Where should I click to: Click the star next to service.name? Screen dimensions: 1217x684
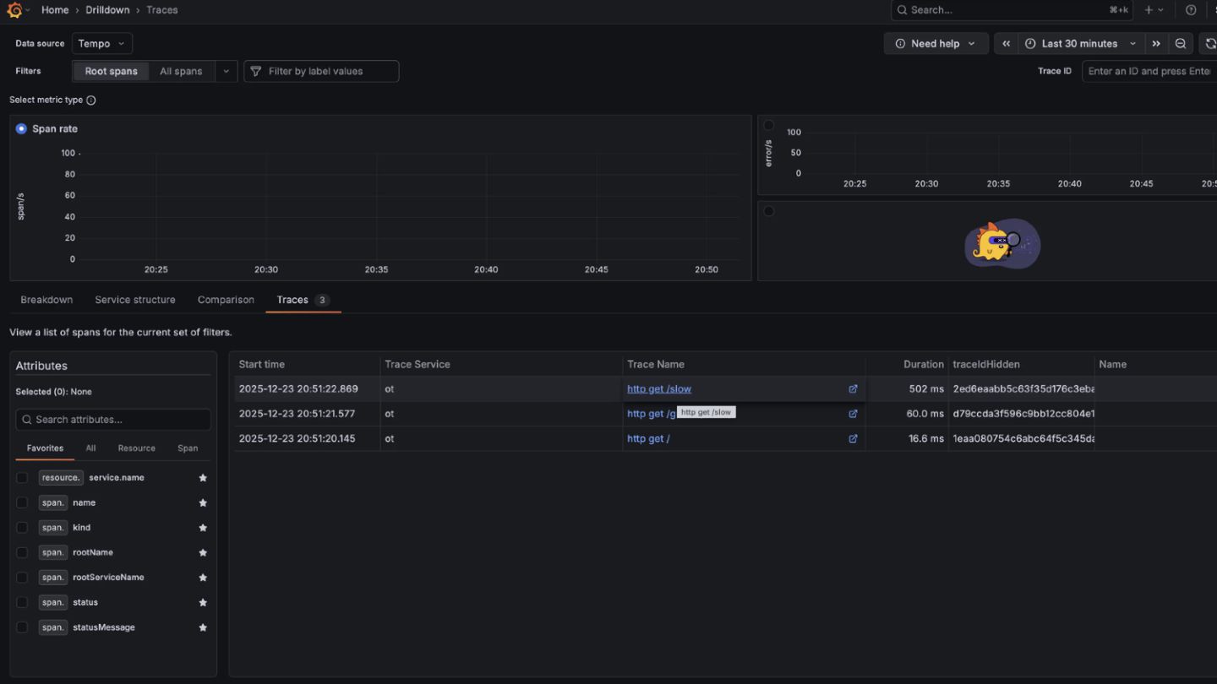tap(203, 478)
